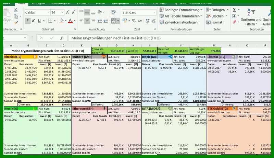Select the 41.446,62 € Gewinn/Verlust cell
The width and height of the screenshot is (274, 158).
181,51
